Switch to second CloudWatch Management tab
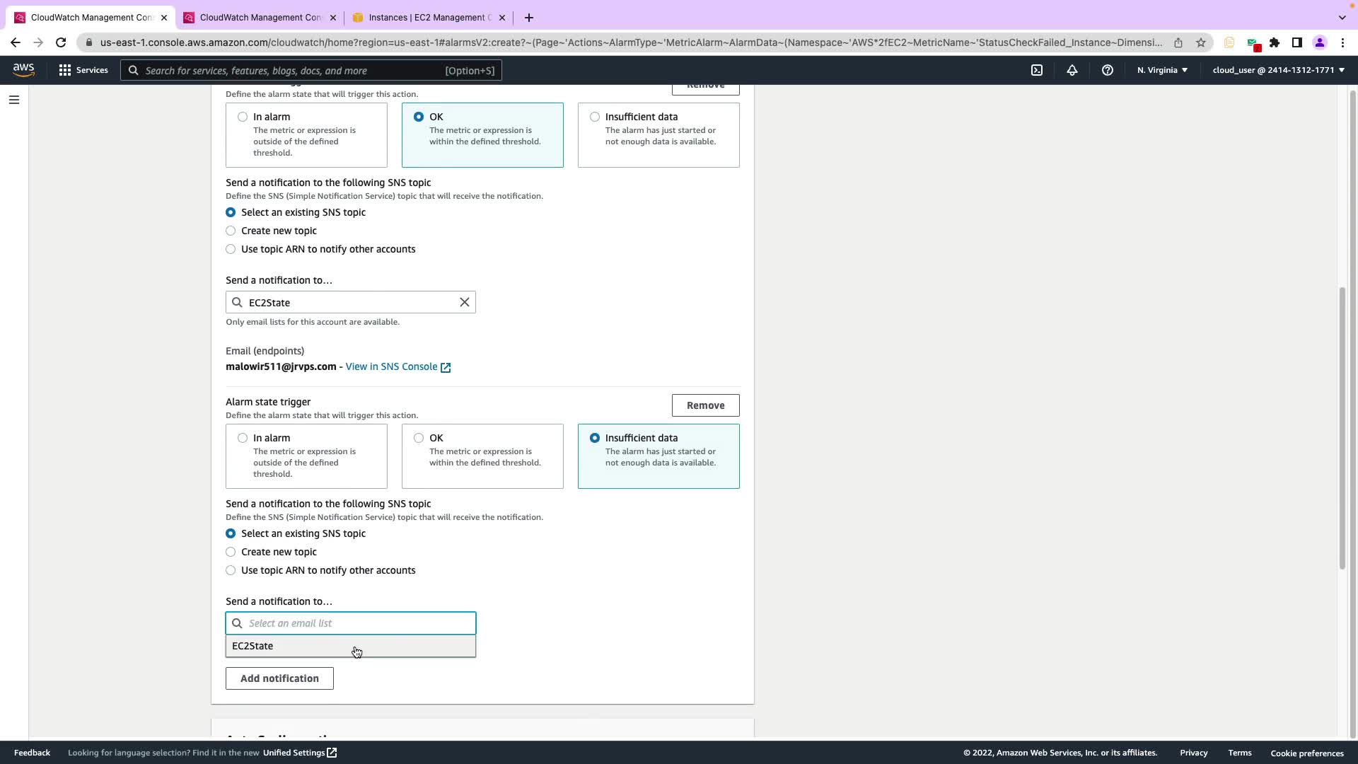The height and width of the screenshot is (764, 1358). 258,18
